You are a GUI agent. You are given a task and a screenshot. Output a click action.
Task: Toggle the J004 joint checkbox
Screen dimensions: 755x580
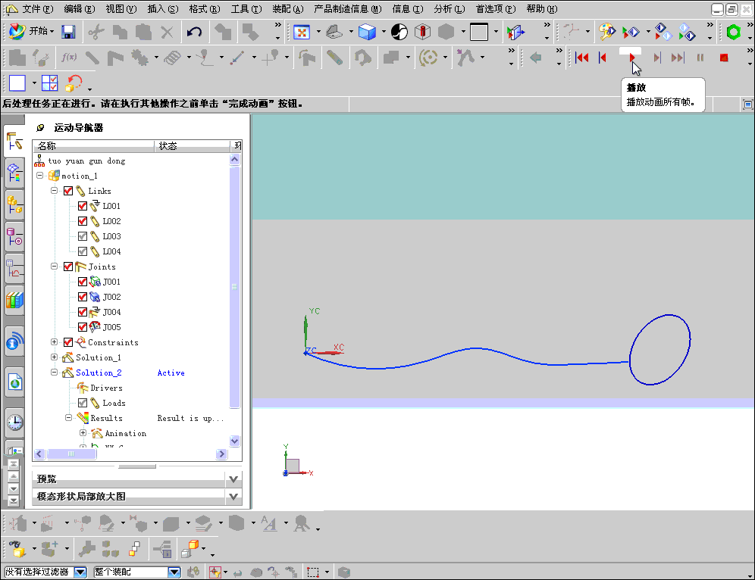tap(83, 312)
